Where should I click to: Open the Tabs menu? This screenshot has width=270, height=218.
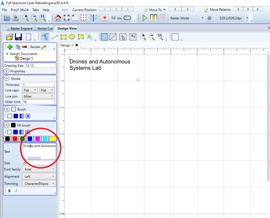pyautogui.click(x=36, y=10)
